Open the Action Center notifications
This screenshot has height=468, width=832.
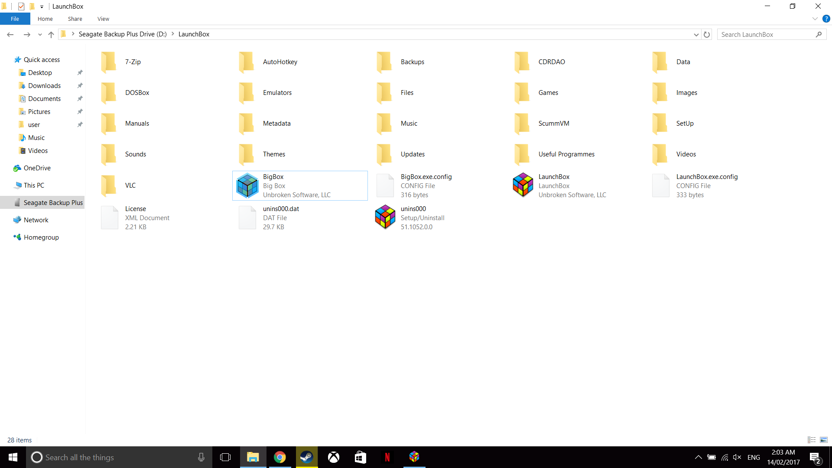[815, 458]
